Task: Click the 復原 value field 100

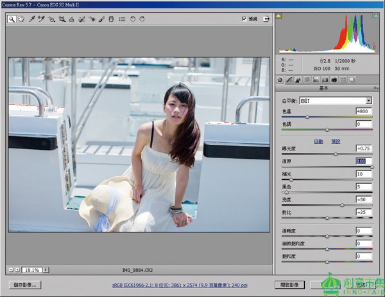Action: (x=364, y=161)
